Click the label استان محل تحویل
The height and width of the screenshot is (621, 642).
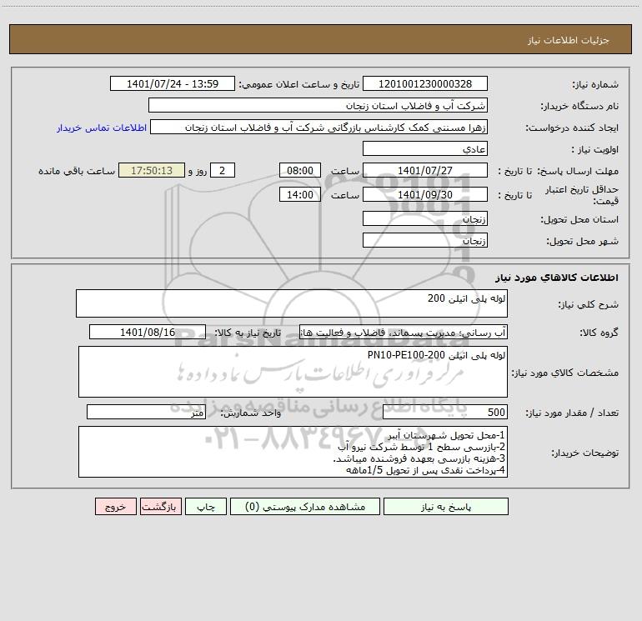[x=579, y=220]
